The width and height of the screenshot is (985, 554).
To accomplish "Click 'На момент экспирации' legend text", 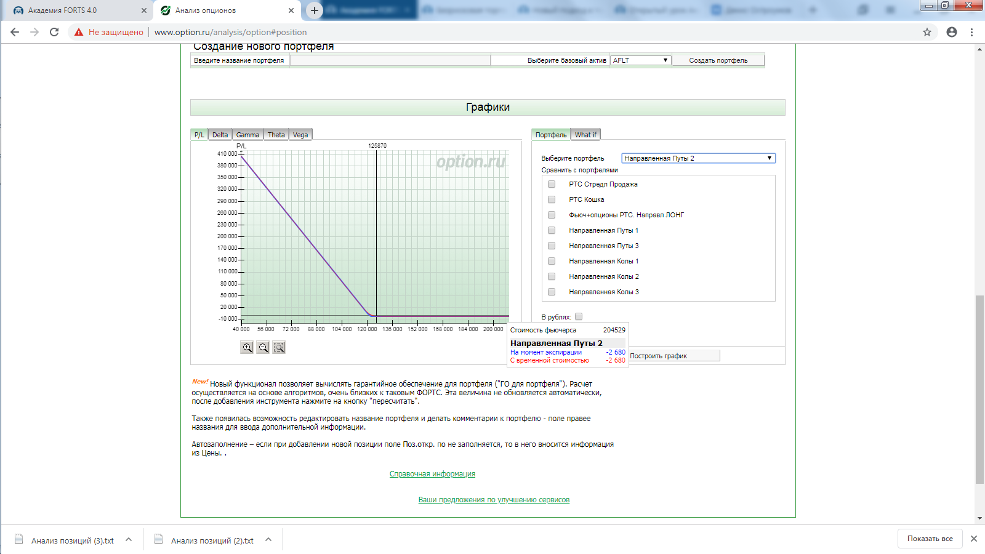I will pyautogui.click(x=546, y=352).
